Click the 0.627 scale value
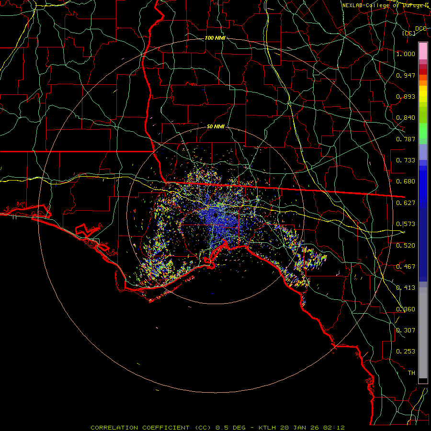431x431 pixels. coord(406,203)
